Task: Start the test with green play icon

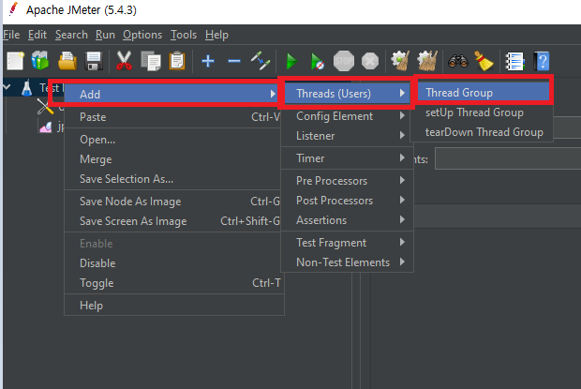Action: click(x=292, y=61)
